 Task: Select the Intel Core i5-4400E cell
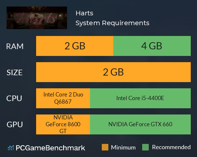[x=140, y=98]
